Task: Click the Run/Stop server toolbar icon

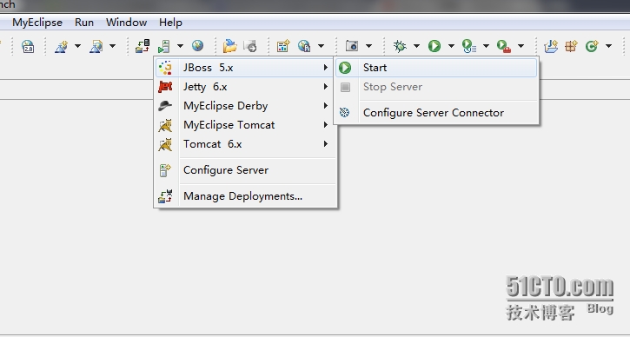Action: [x=164, y=47]
